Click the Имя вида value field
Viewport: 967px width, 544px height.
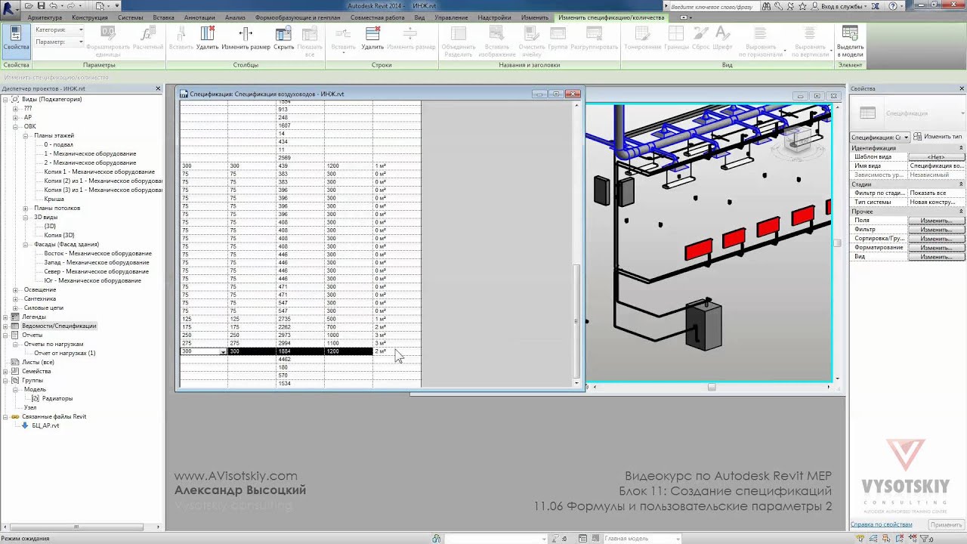click(937, 166)
